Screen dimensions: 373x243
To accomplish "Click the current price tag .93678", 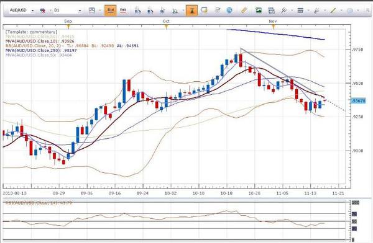I will click(x=358, y=101).
